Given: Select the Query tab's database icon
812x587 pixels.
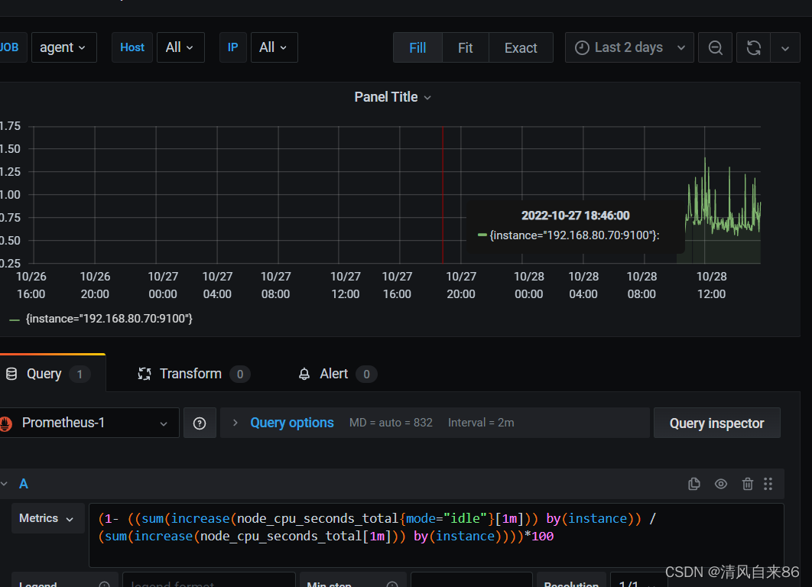Looking at the screenshot, I should [11, 374].
